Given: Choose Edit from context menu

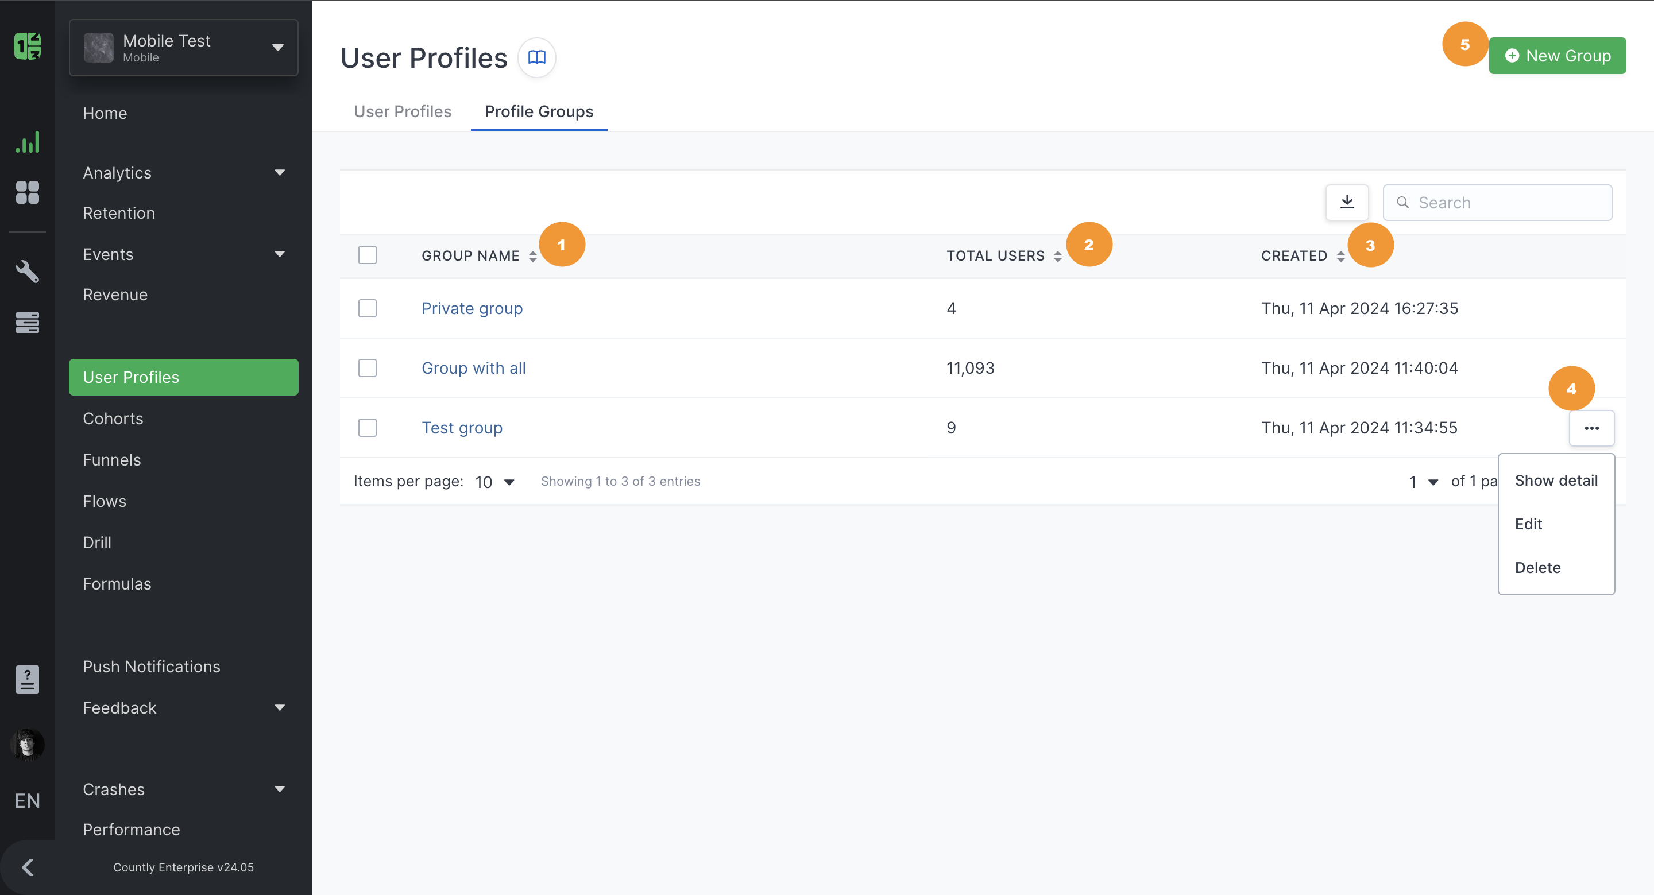Looking at the screenshot, I should point(1556,525).
